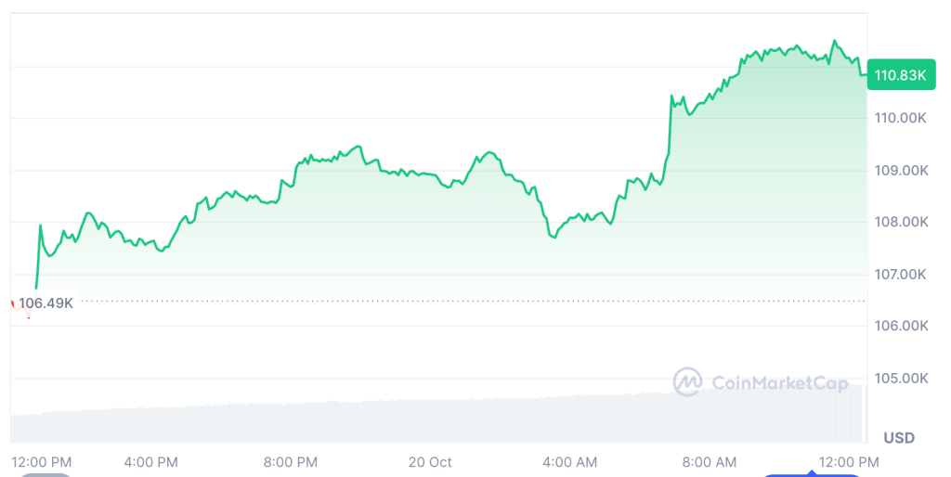
Task: Click the 12:00 PM label starting the time axis
Action: point(41,461)
